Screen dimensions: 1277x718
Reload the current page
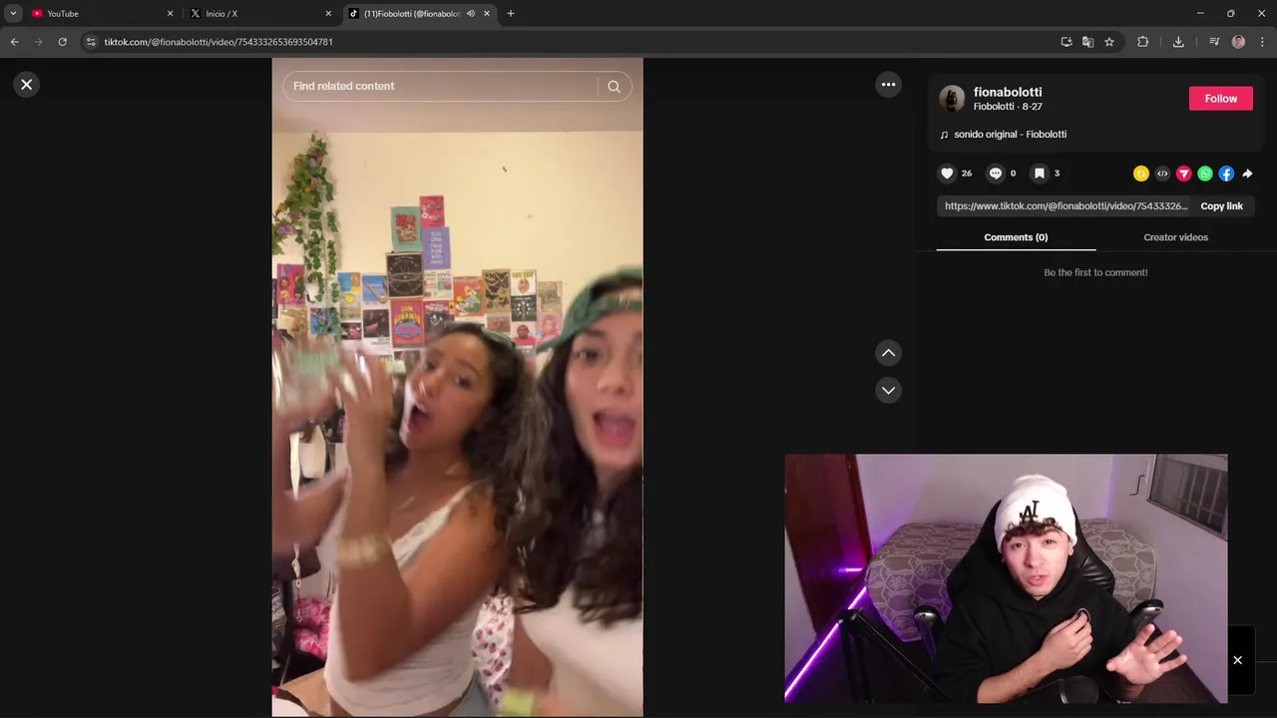(x=63, y=42)
